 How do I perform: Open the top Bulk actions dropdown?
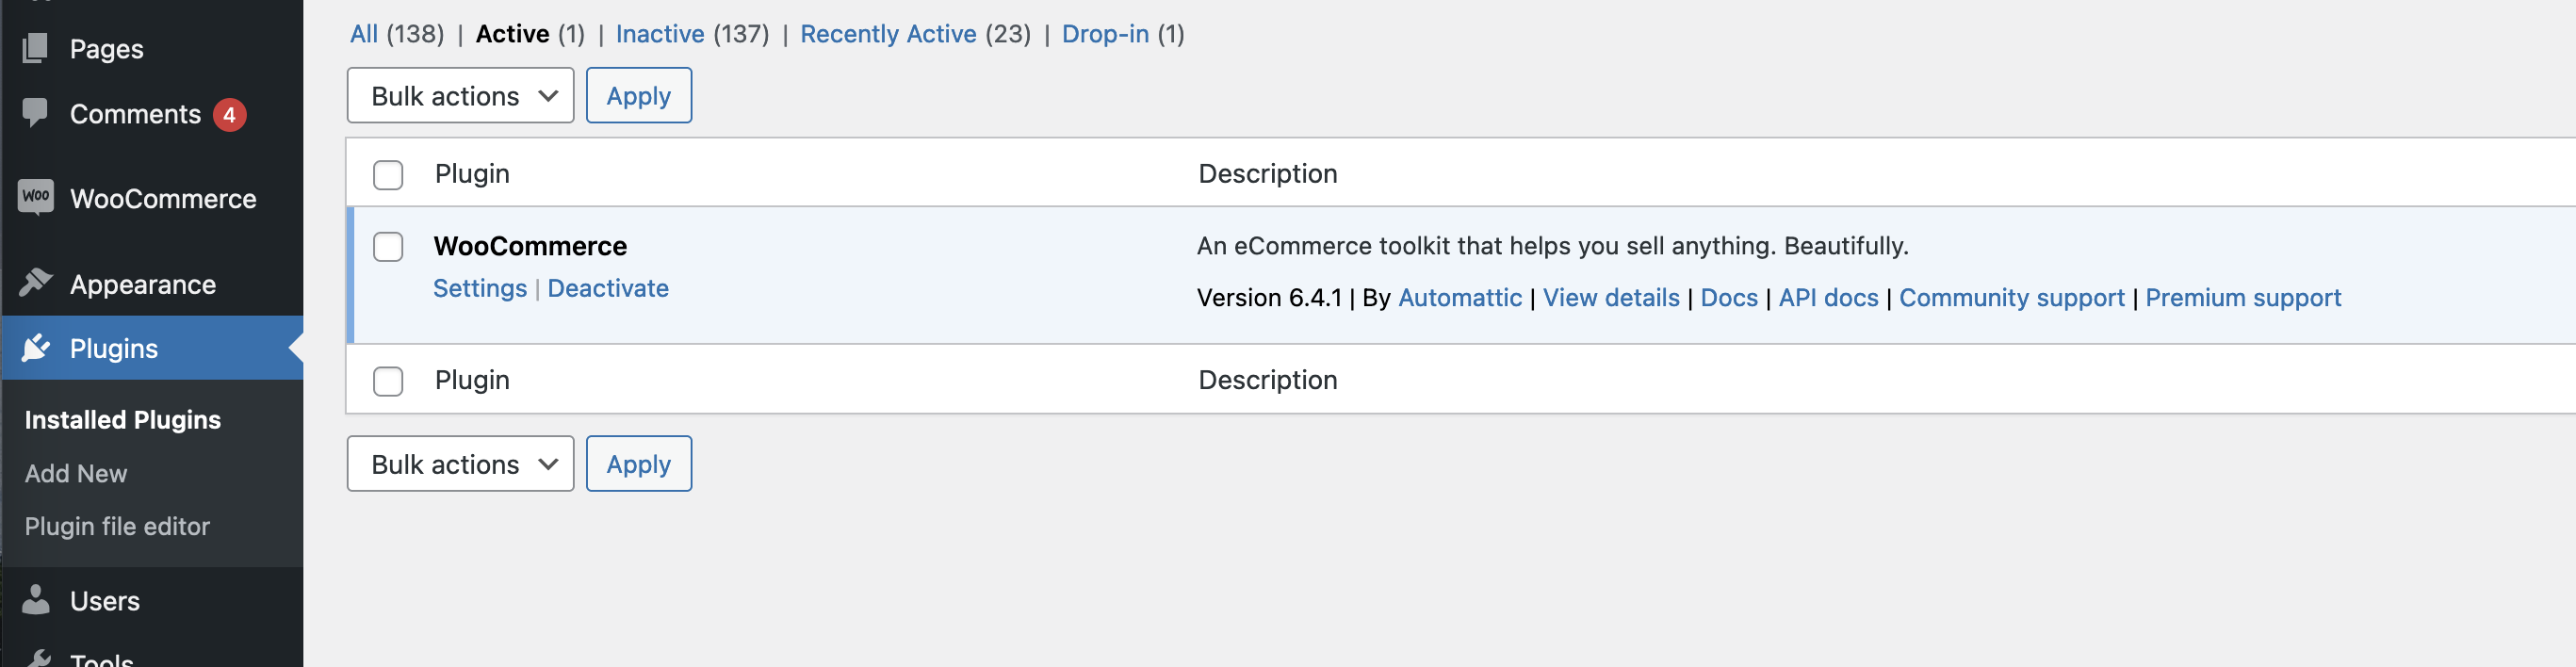[x=460, y=96]
